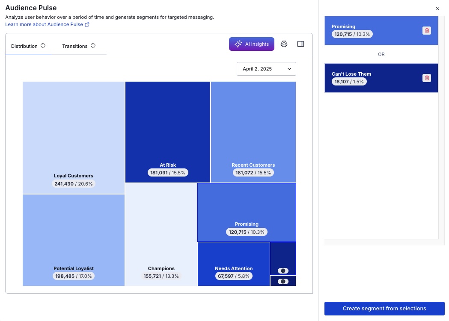This screenshot has width=449, height=321.
Task: Close the selections panel with X
Action: pos(437,9)
